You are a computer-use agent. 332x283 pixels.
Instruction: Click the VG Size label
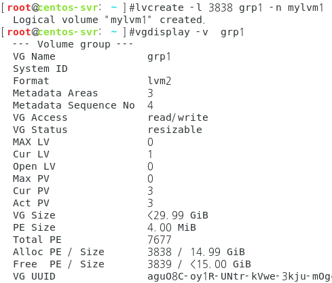34,215
